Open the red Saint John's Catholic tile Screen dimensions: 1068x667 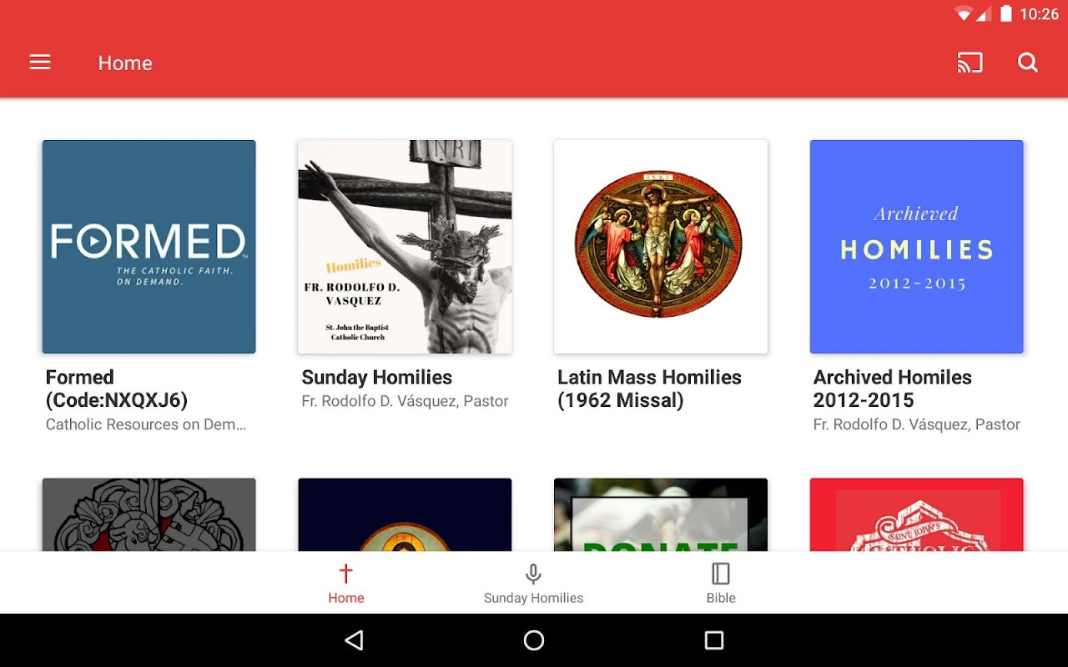click(917, 514)
